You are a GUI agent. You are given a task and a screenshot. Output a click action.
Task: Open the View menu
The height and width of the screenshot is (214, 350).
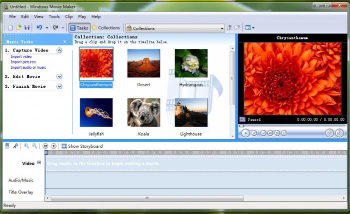(x=38, y=16)
